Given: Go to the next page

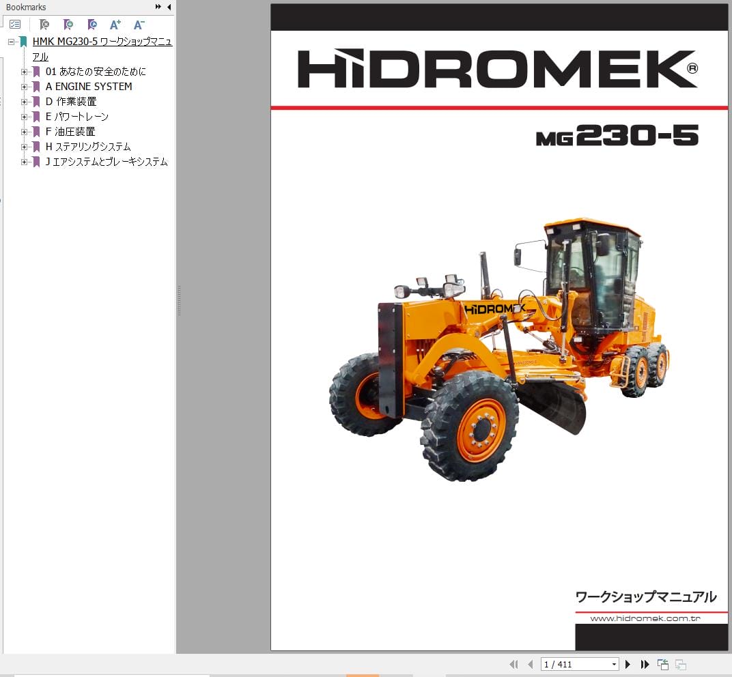Looking at the screenshot, I should (x=628, y=665).
